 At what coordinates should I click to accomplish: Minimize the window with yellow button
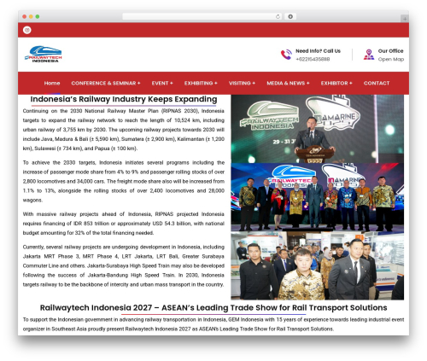click(x=31, y=16)
